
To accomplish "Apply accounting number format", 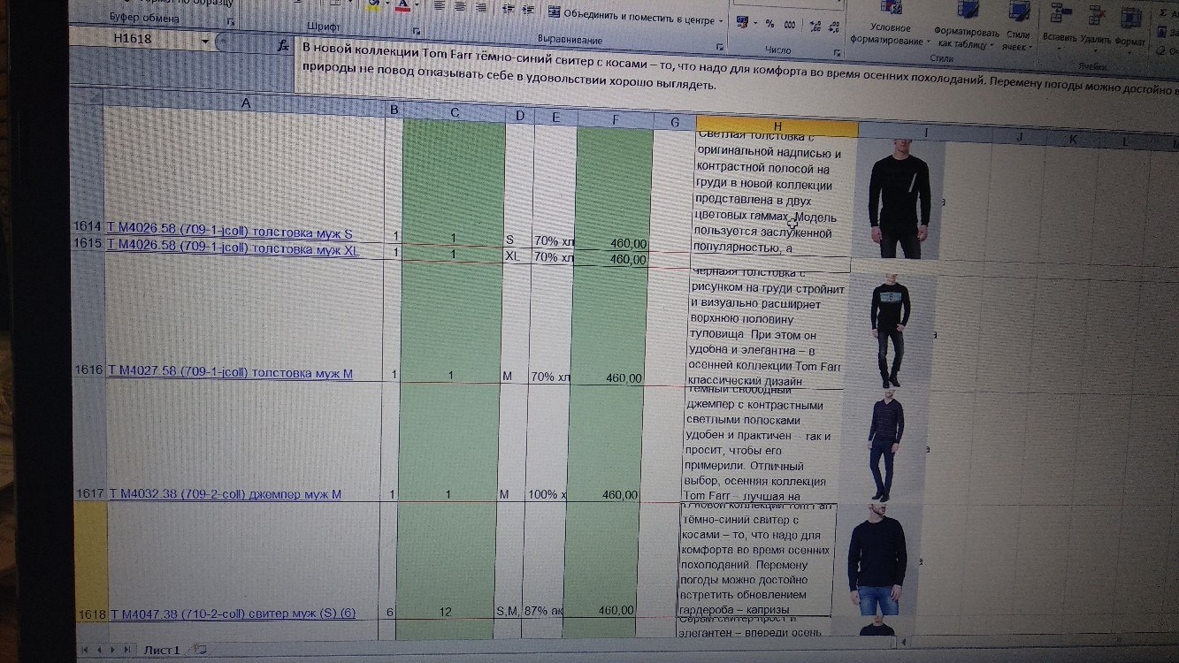I will pos(741,22).
